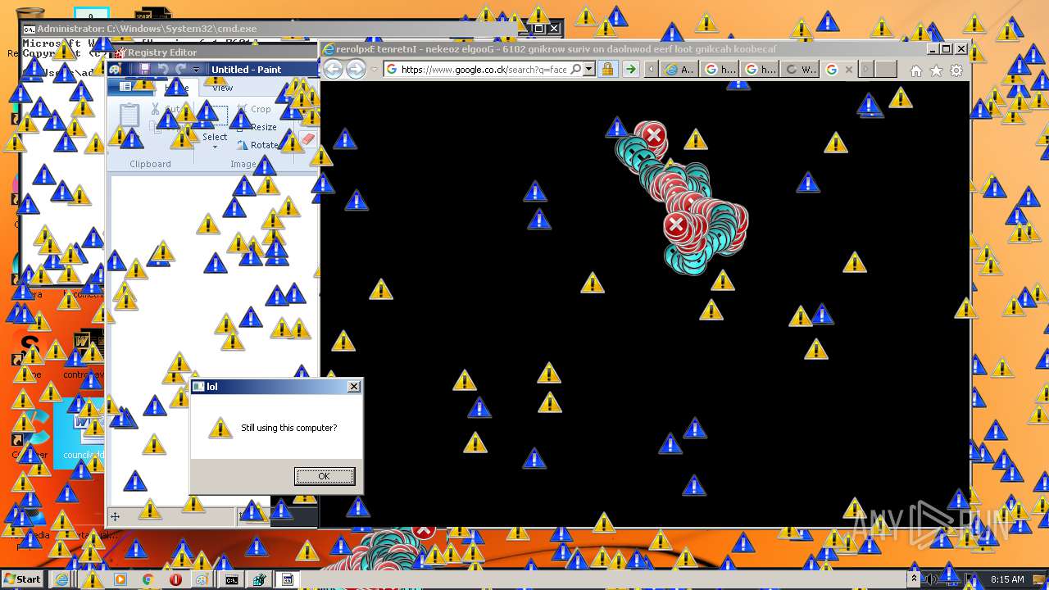Click the green Go arrow button
The height and width of the screenshot is (590, 1049).
[x=630, y=70]
